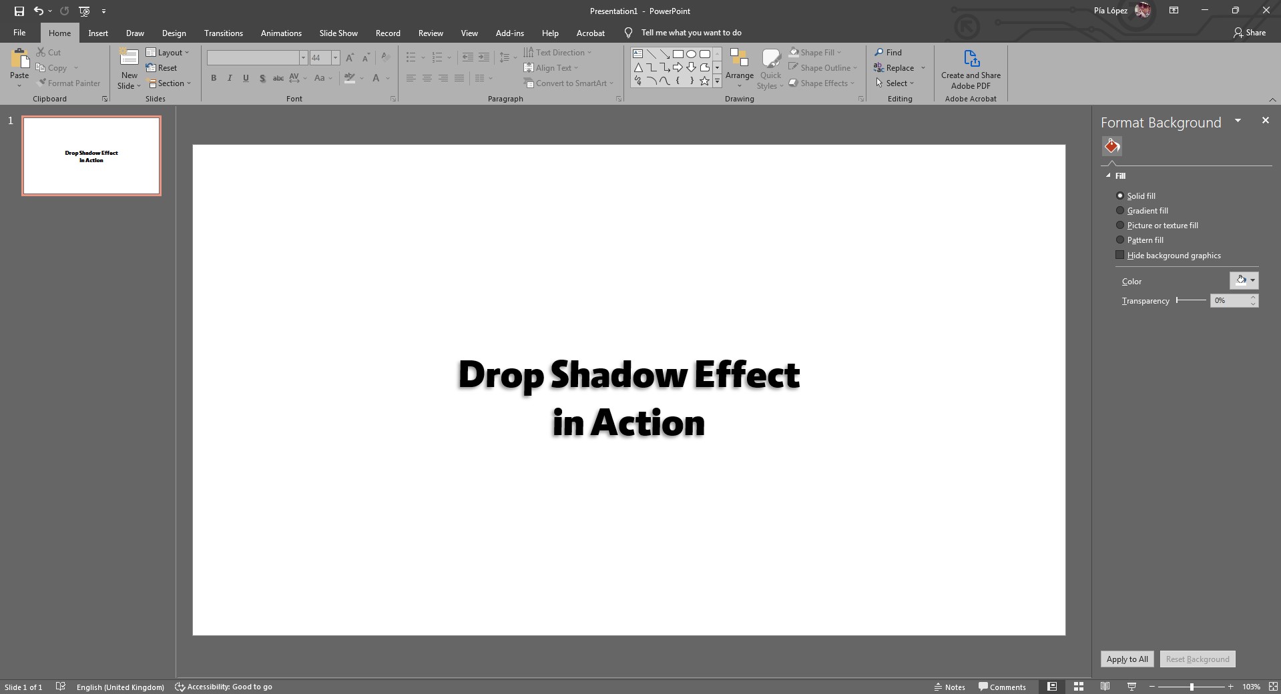Open the Design ribbon tab
The height and width of the screenshot is (694, 1281).
pyautogui.click(x=173, y=33)
